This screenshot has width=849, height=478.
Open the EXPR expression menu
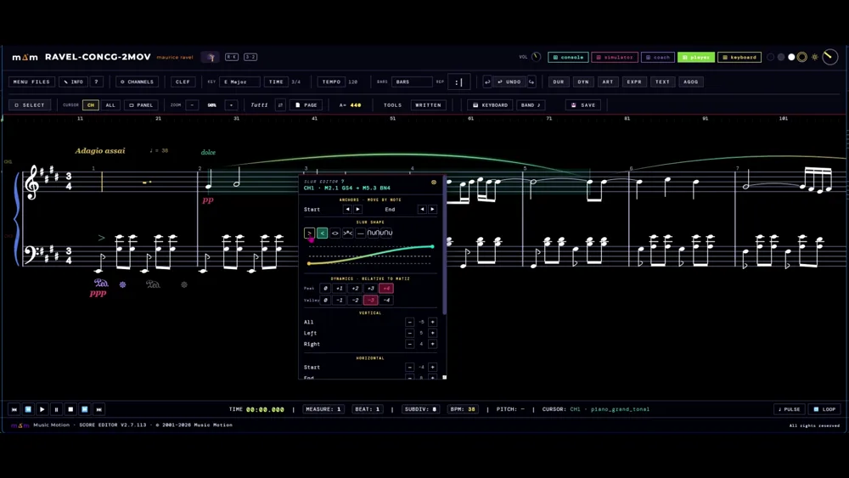click(x=634, y=82)
